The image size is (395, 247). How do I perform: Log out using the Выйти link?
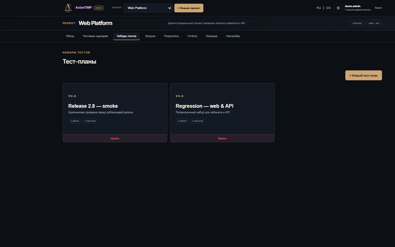pos(378,8)
